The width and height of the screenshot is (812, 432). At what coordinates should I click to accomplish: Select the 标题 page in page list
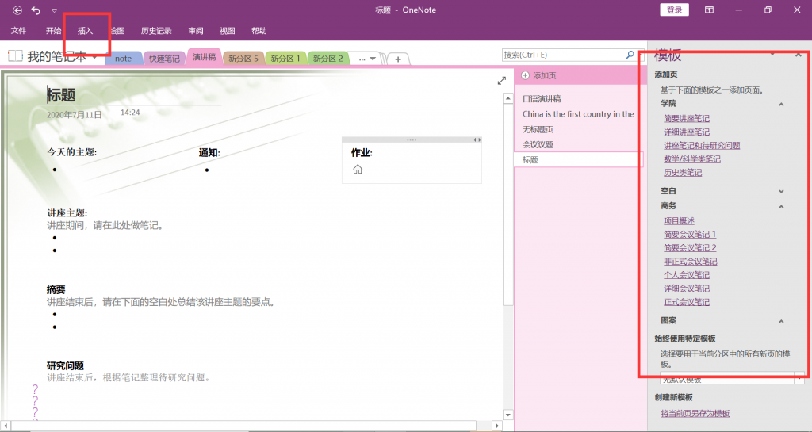(x=577, y=160)
